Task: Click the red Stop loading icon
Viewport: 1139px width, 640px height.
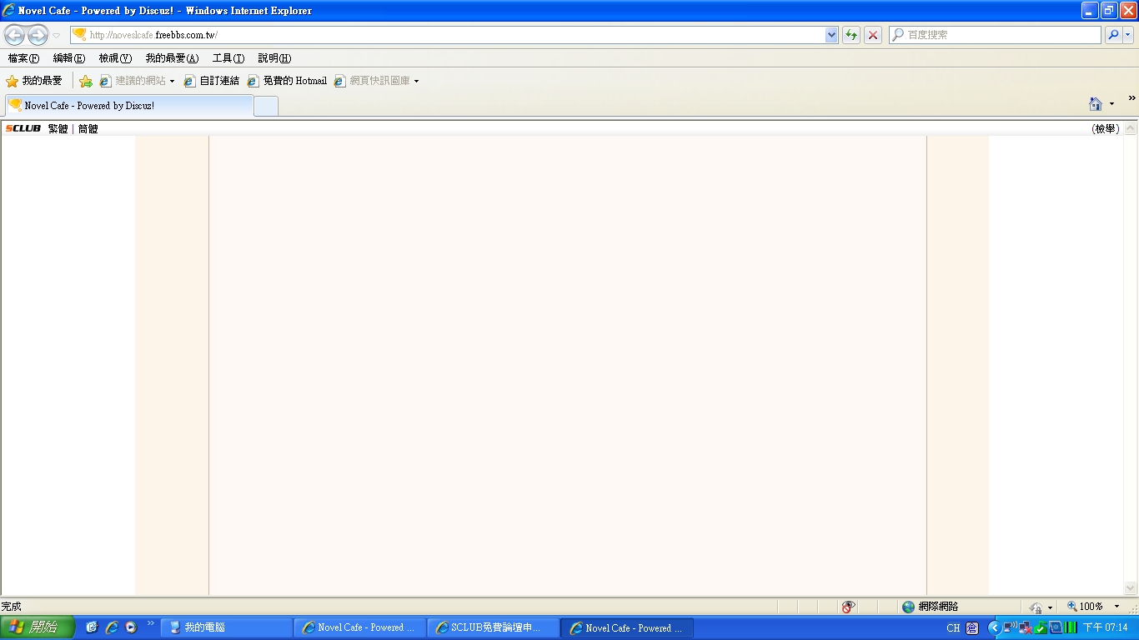Action: click(873, 35)
